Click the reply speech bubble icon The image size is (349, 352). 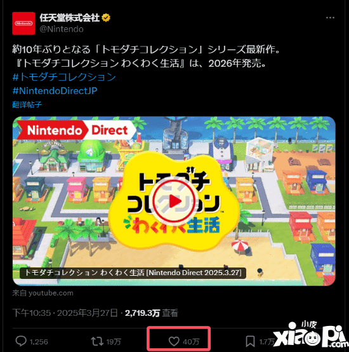pyautogui.click(x=21, y=341)
